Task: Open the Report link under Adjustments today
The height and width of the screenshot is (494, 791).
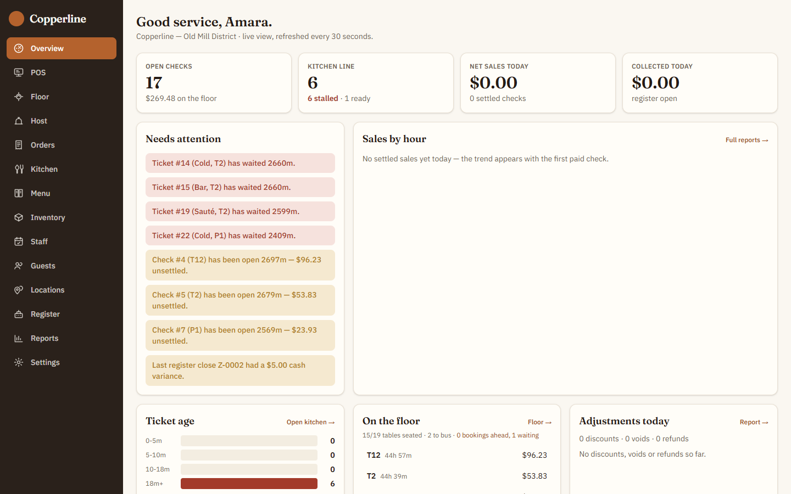Action: tap(754, 422)
